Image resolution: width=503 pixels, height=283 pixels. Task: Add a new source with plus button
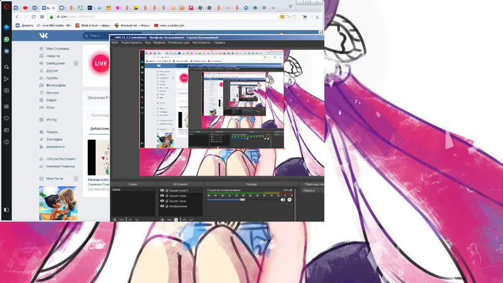point(162,219)
